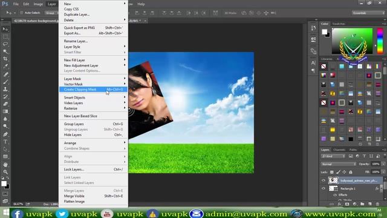This screenshot has height=218, width=387.
Task: Toggle the Auto-Select checkbox
Action: [22, 13]
